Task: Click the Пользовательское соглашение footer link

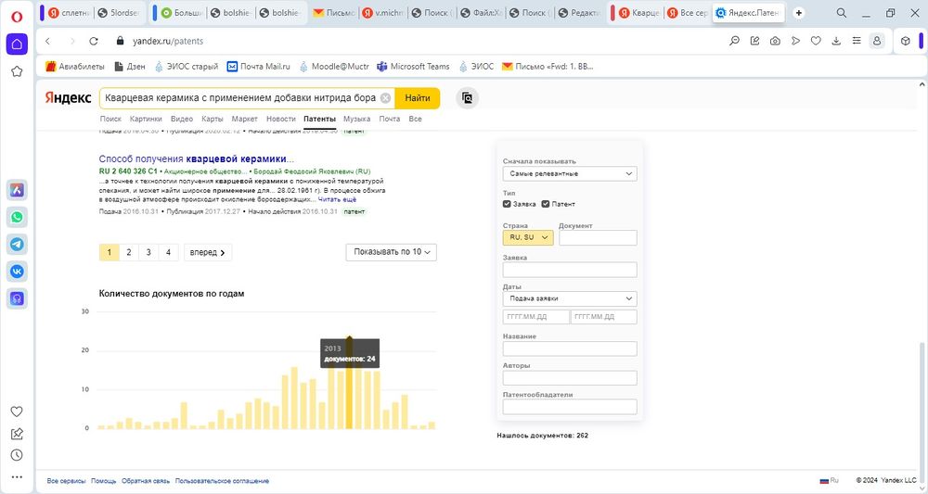Action: (222, 481)
